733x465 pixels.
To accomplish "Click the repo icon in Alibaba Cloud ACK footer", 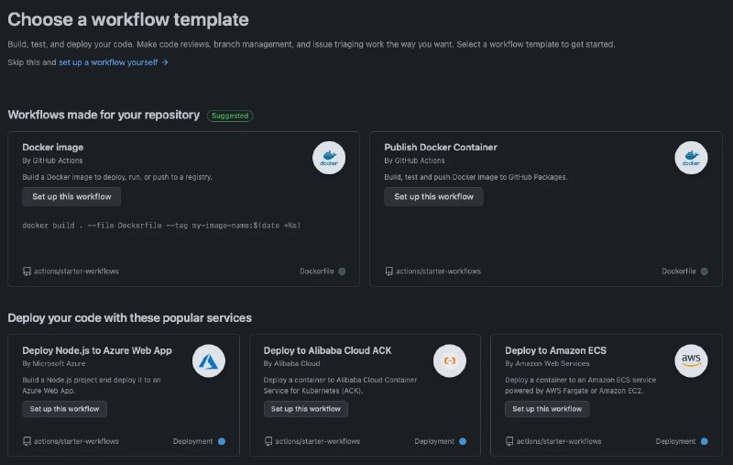I will click(x=268, y=441).
